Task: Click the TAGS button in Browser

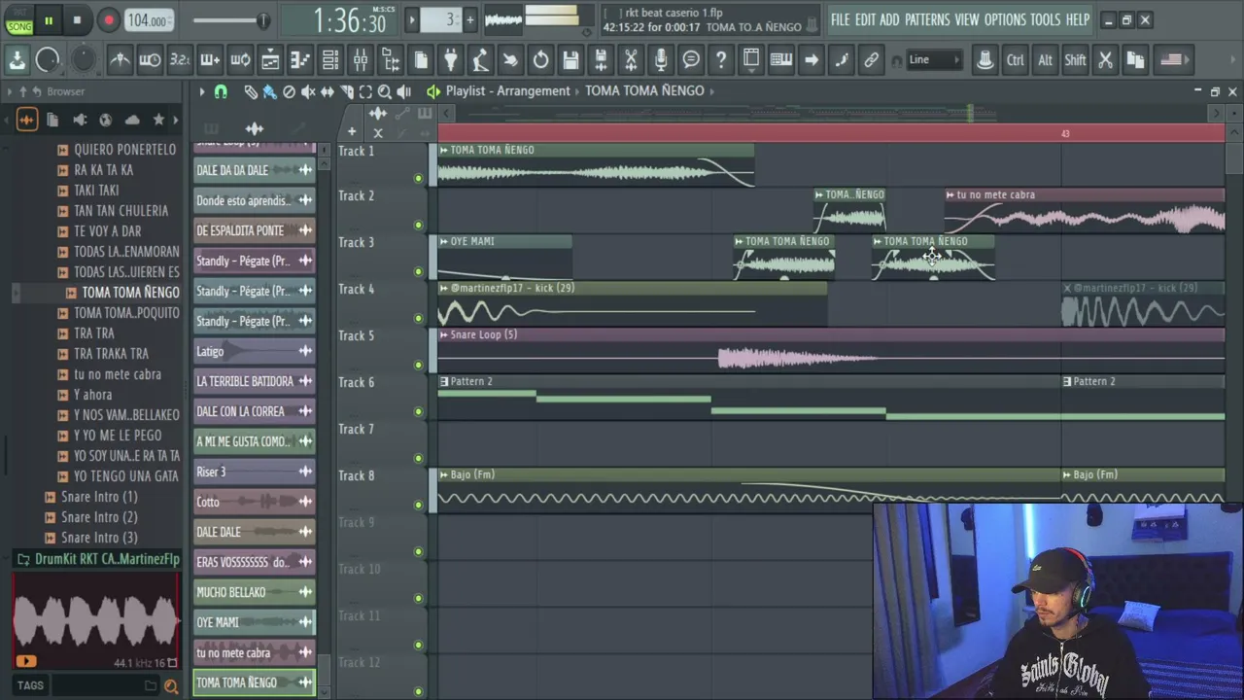Action: (30, 685)
